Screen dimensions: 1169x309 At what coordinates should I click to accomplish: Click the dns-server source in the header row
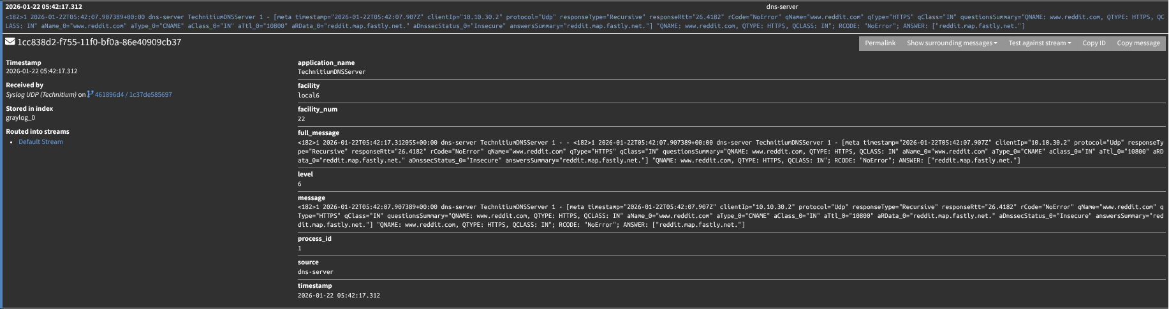click(x=781, y=7)
